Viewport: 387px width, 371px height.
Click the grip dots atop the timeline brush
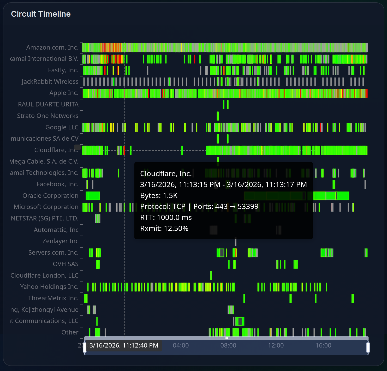point(226,338)
